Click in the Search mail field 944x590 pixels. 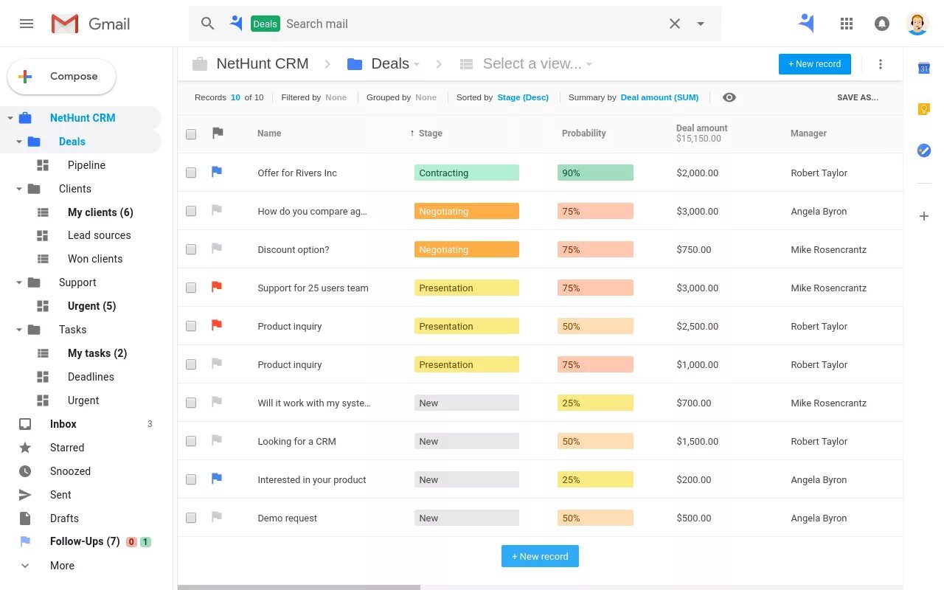point(472,24)
